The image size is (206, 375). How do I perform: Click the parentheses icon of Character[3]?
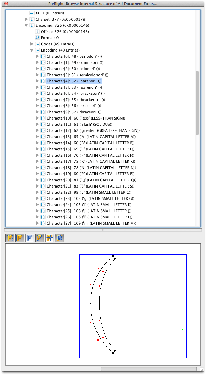[43, 75]
